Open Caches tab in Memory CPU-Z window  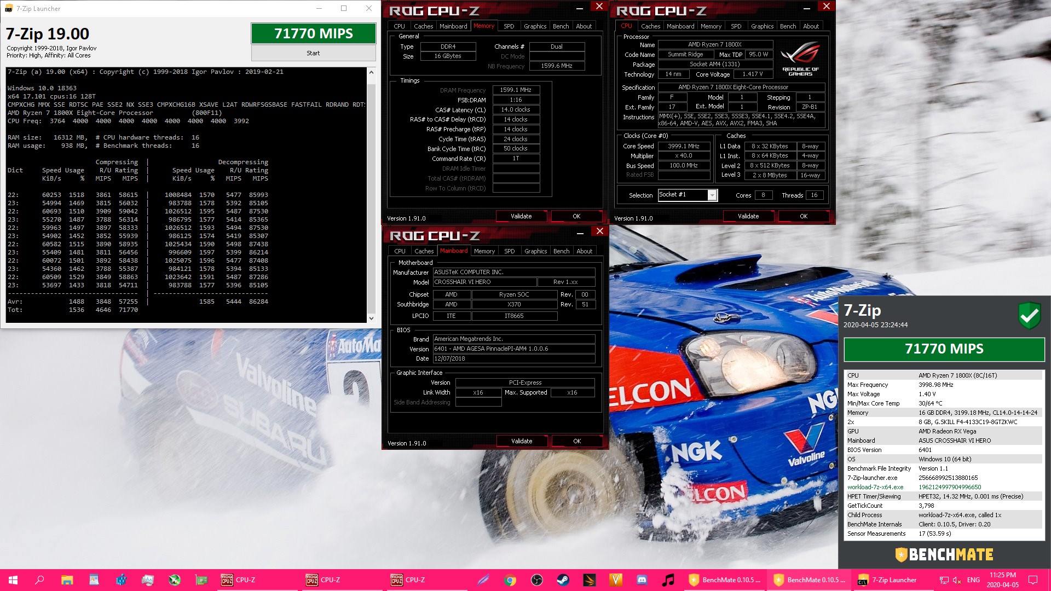click(x=423, y=26)
